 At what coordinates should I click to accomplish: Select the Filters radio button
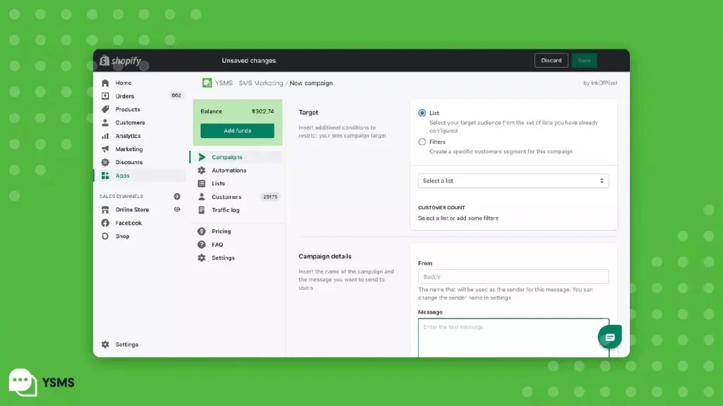click(x=422, y=142)
